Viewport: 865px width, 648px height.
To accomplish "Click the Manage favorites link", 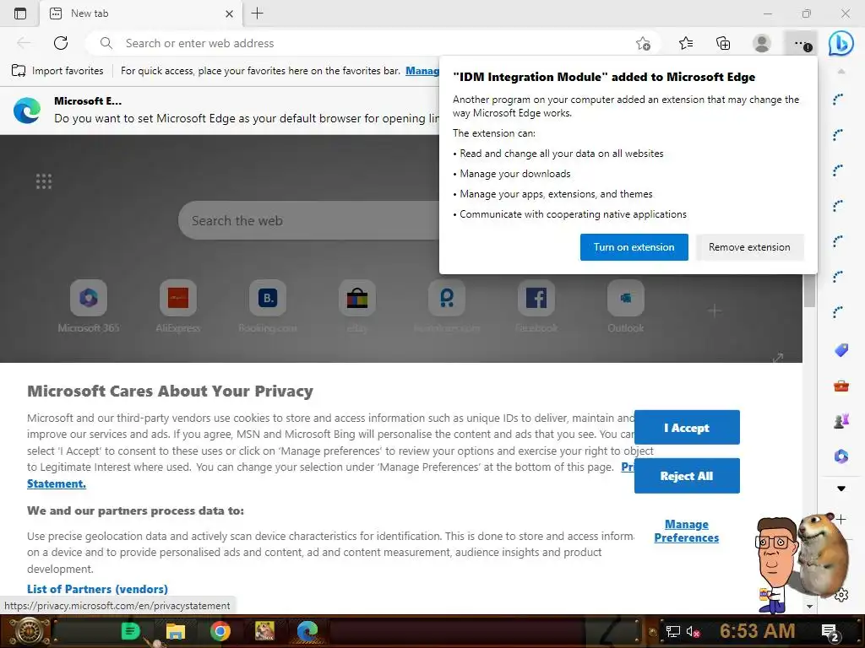I will click(422, 71).
